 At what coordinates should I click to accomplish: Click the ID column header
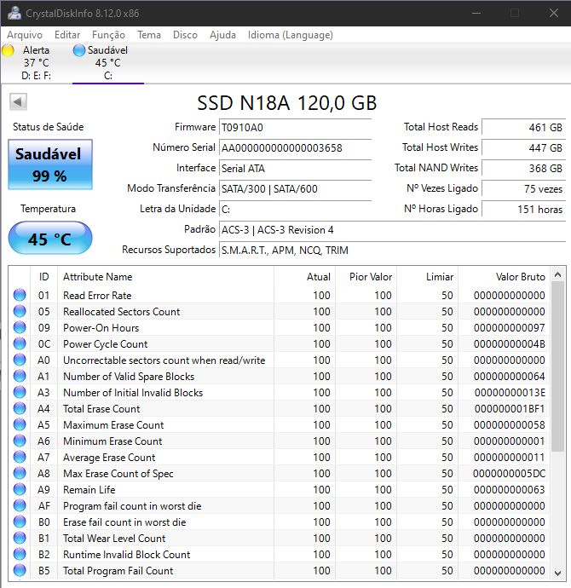[x=43, y=277]
